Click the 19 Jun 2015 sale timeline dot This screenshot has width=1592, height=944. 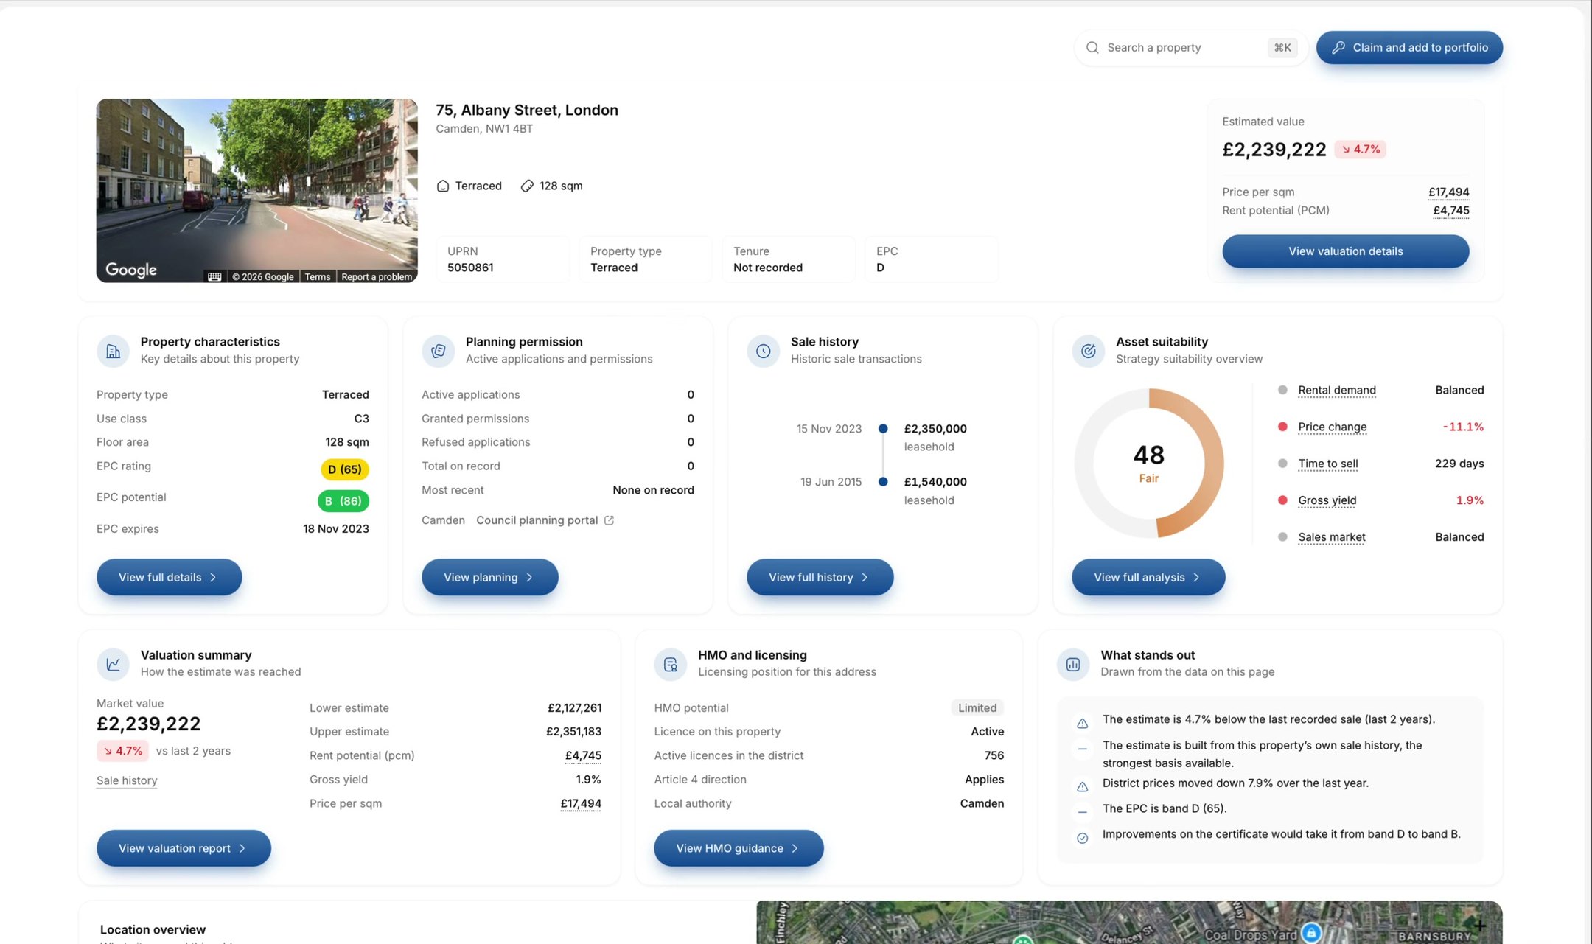[883, 482]
